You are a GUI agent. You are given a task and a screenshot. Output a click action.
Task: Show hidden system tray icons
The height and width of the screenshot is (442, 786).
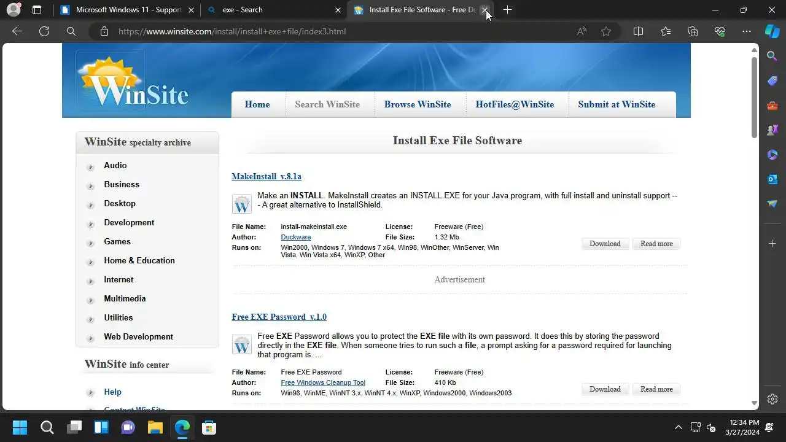tap(678, 427)
